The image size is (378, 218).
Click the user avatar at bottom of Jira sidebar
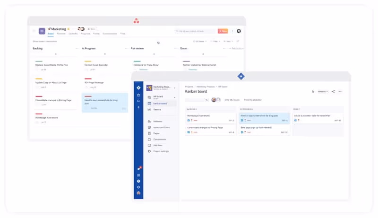coord(138,193)
